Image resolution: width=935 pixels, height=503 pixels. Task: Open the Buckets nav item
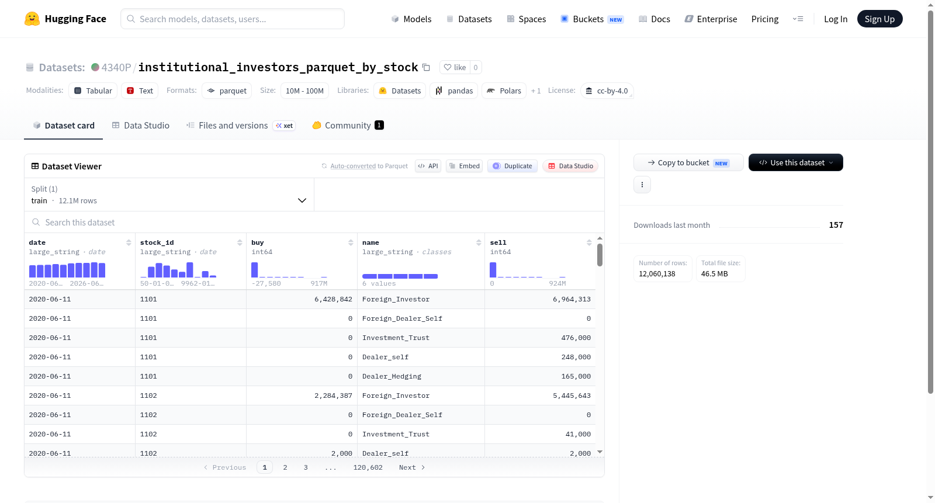tap(592, 19)
